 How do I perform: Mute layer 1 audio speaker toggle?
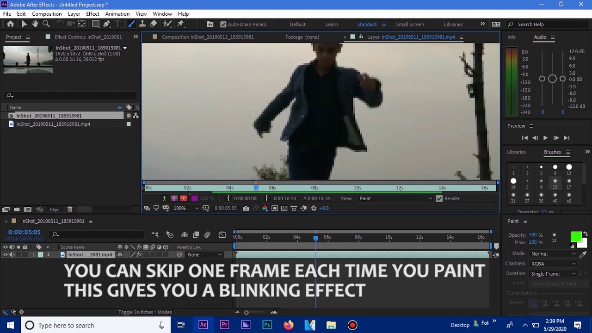pos(12,254)
